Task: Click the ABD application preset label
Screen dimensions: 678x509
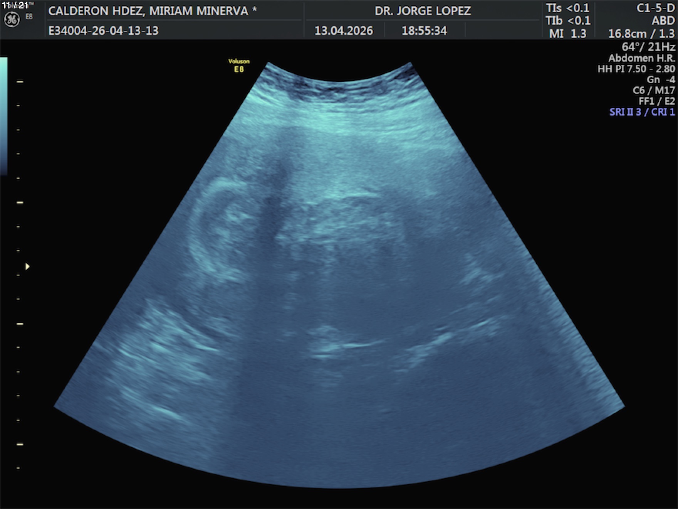Action: pos(663,20)
